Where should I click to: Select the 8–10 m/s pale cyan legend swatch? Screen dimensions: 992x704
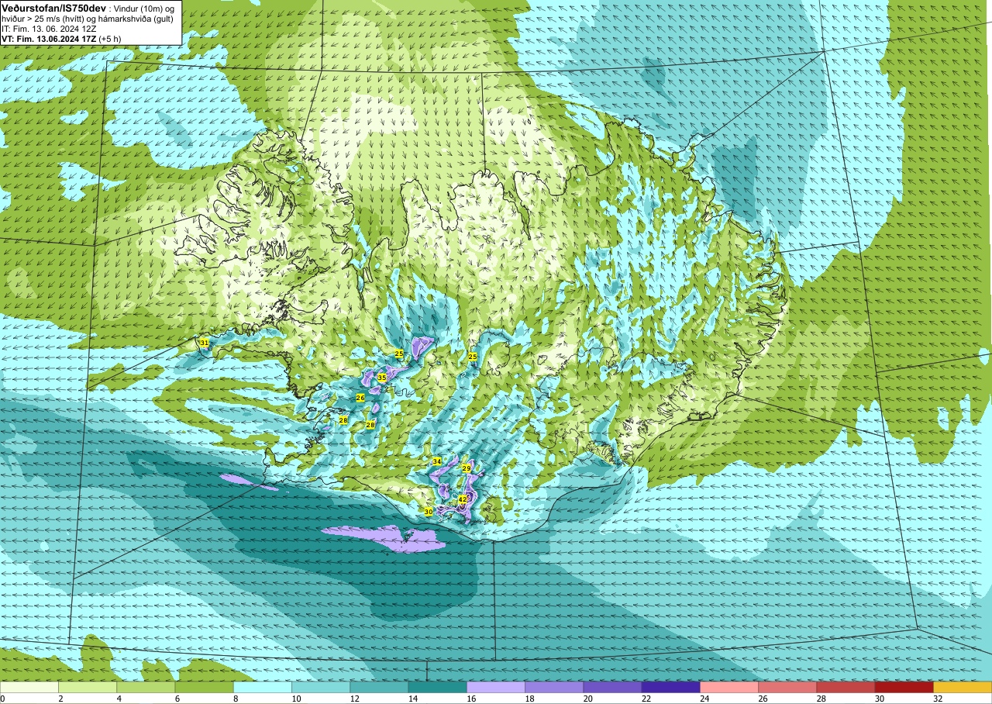263,687
